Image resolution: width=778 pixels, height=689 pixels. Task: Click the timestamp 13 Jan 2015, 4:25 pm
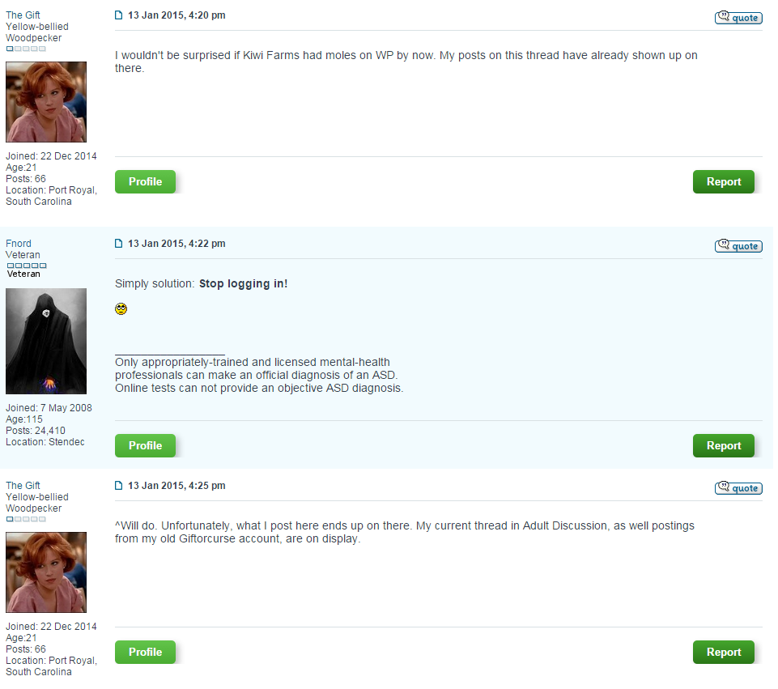pyautogui.click(x=176, y=486)
